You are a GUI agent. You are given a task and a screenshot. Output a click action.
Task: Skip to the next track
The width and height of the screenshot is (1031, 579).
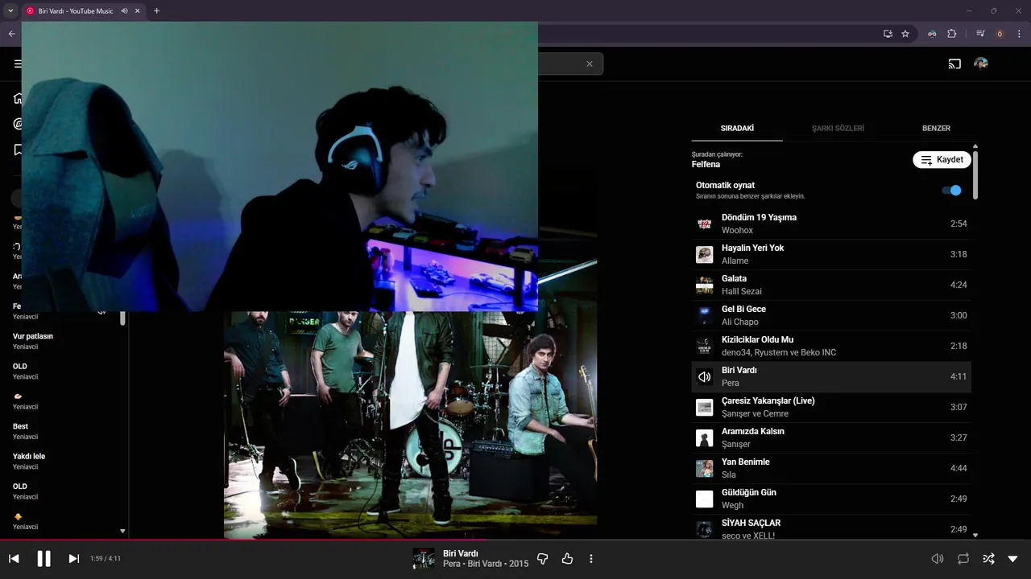point(73,558)
